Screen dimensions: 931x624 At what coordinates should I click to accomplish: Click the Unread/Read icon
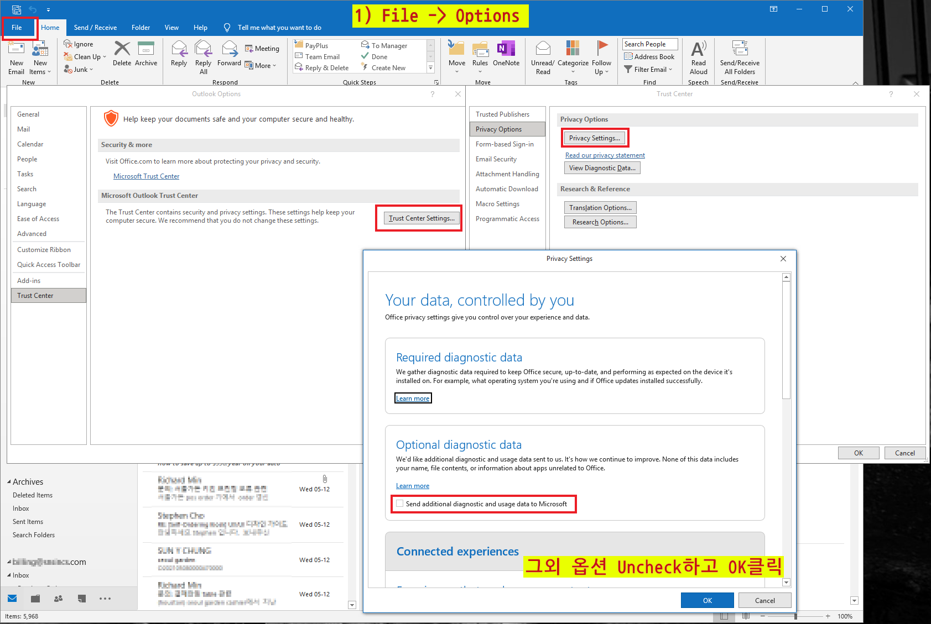[x=543, y=49]
